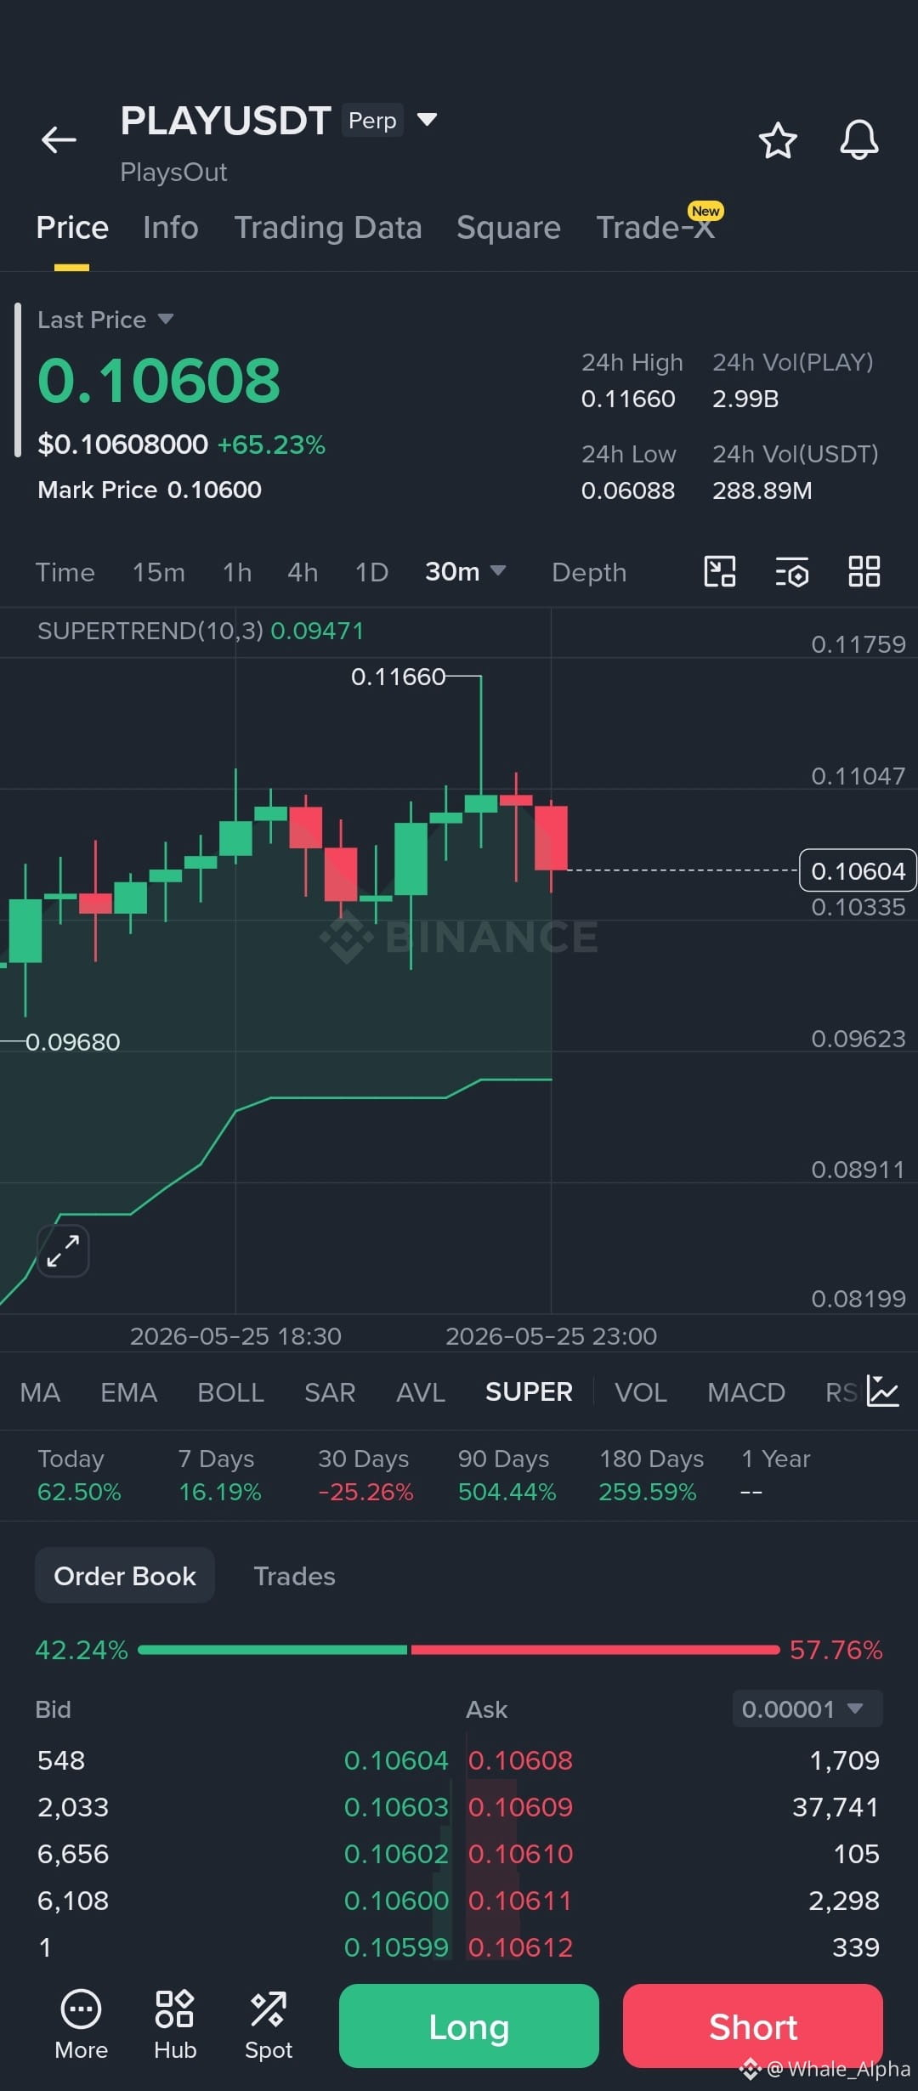Open the Trading Data tab
The height and width of the screenshot is (2091, 918).
[328, 228]
